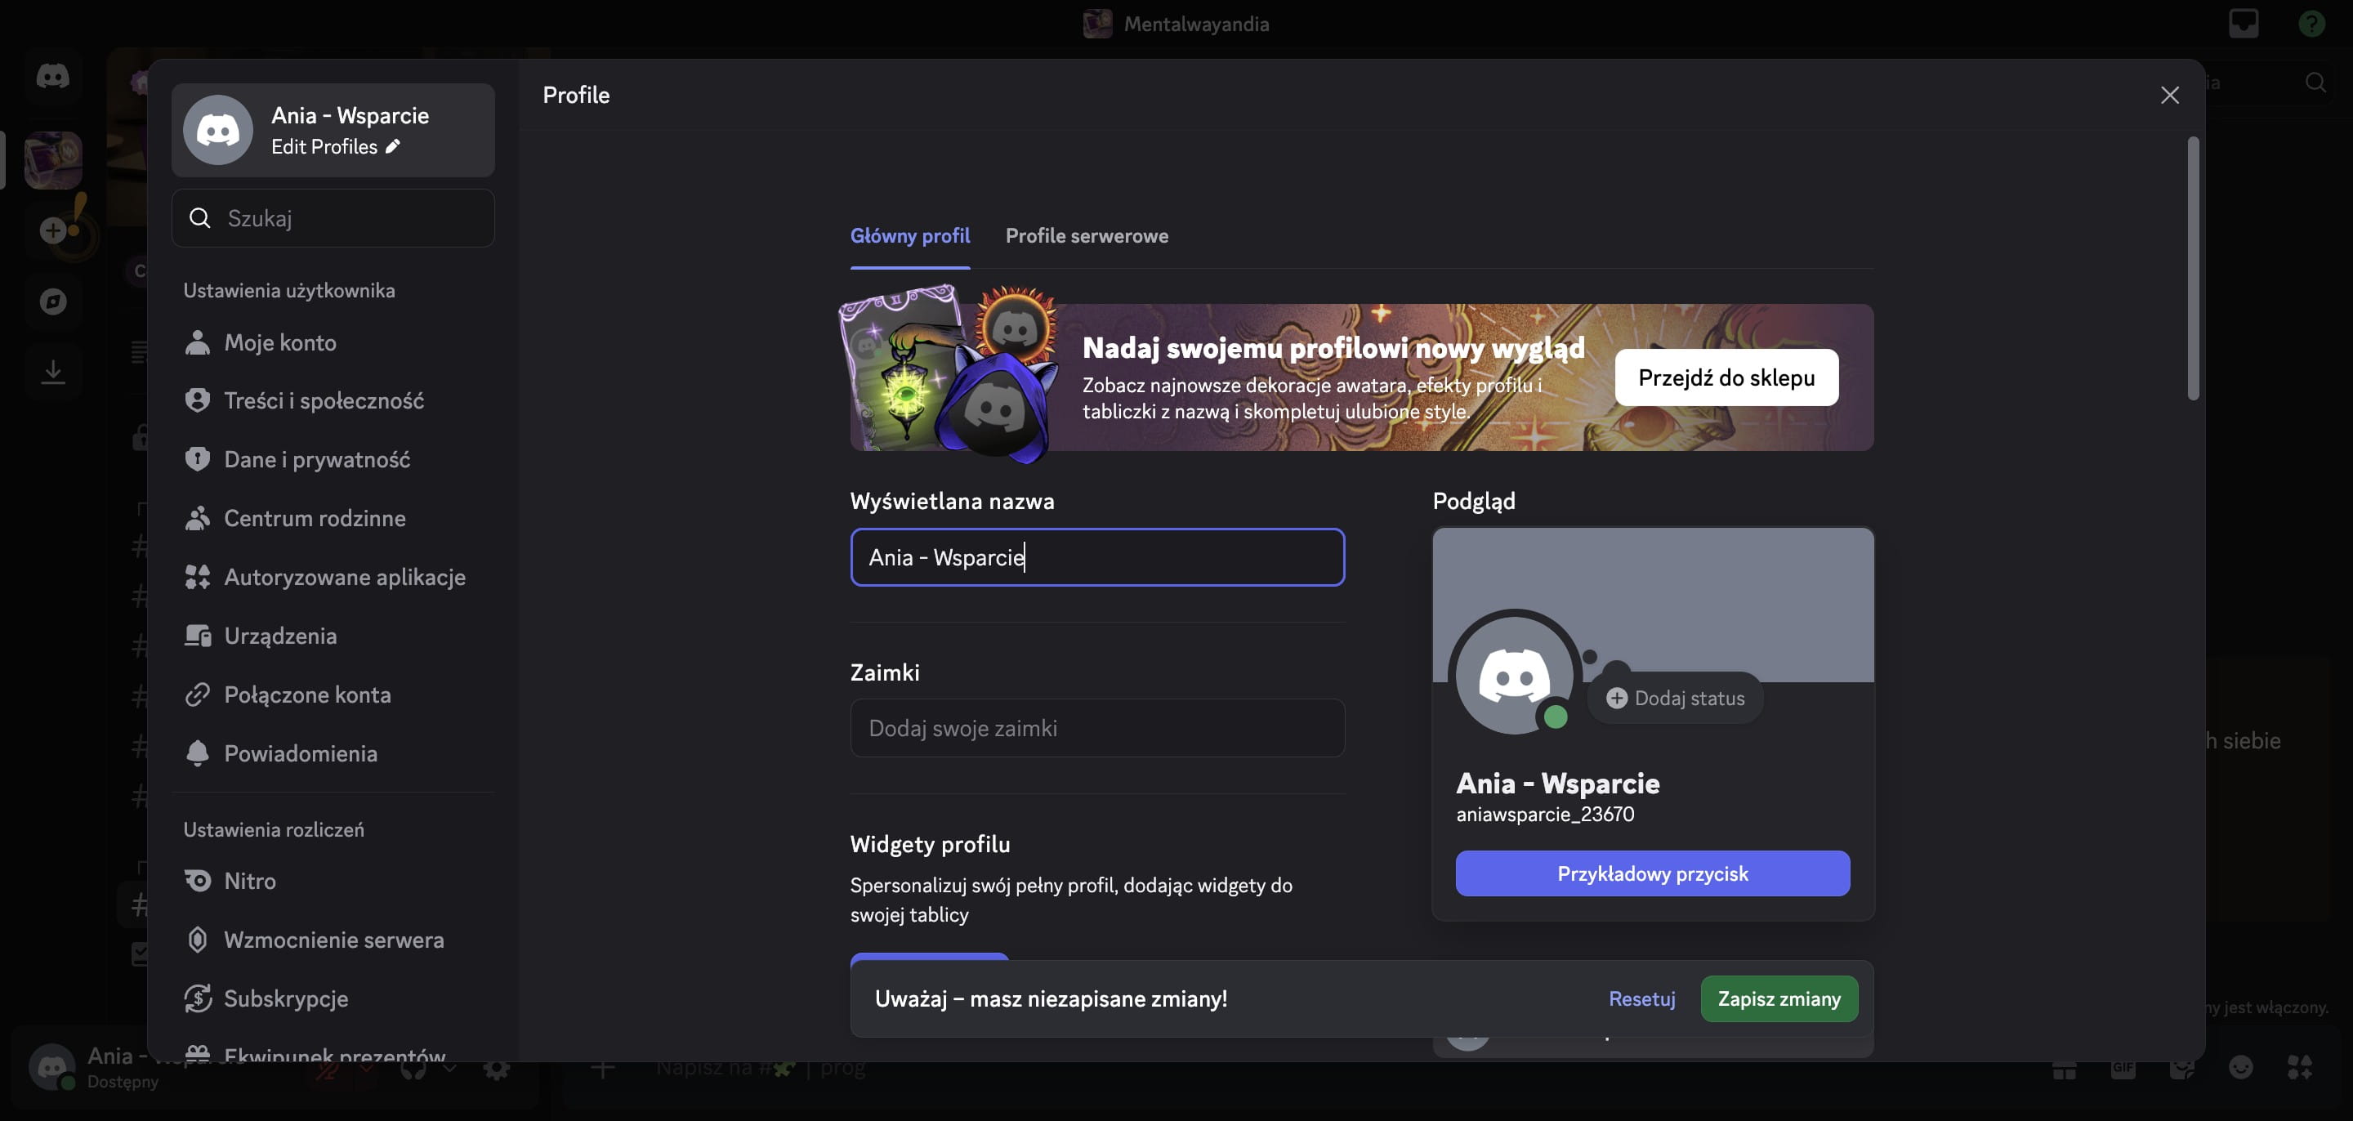This screenshot has height=1121, width=2353.
Task: Click Zapisz zmiany button
Action: click(1779, 998)
